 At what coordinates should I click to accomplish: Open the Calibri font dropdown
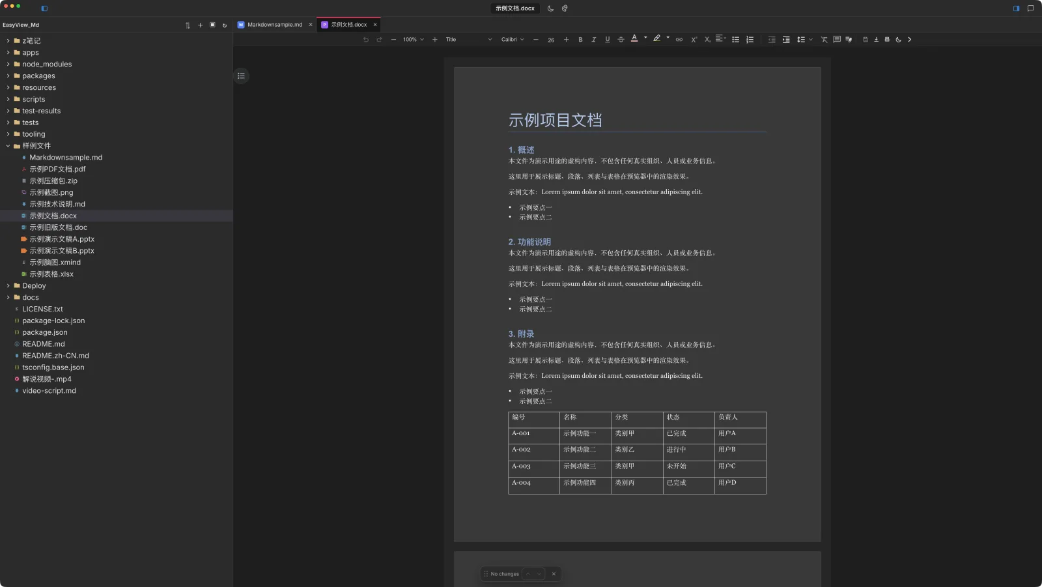coord(513,40)
